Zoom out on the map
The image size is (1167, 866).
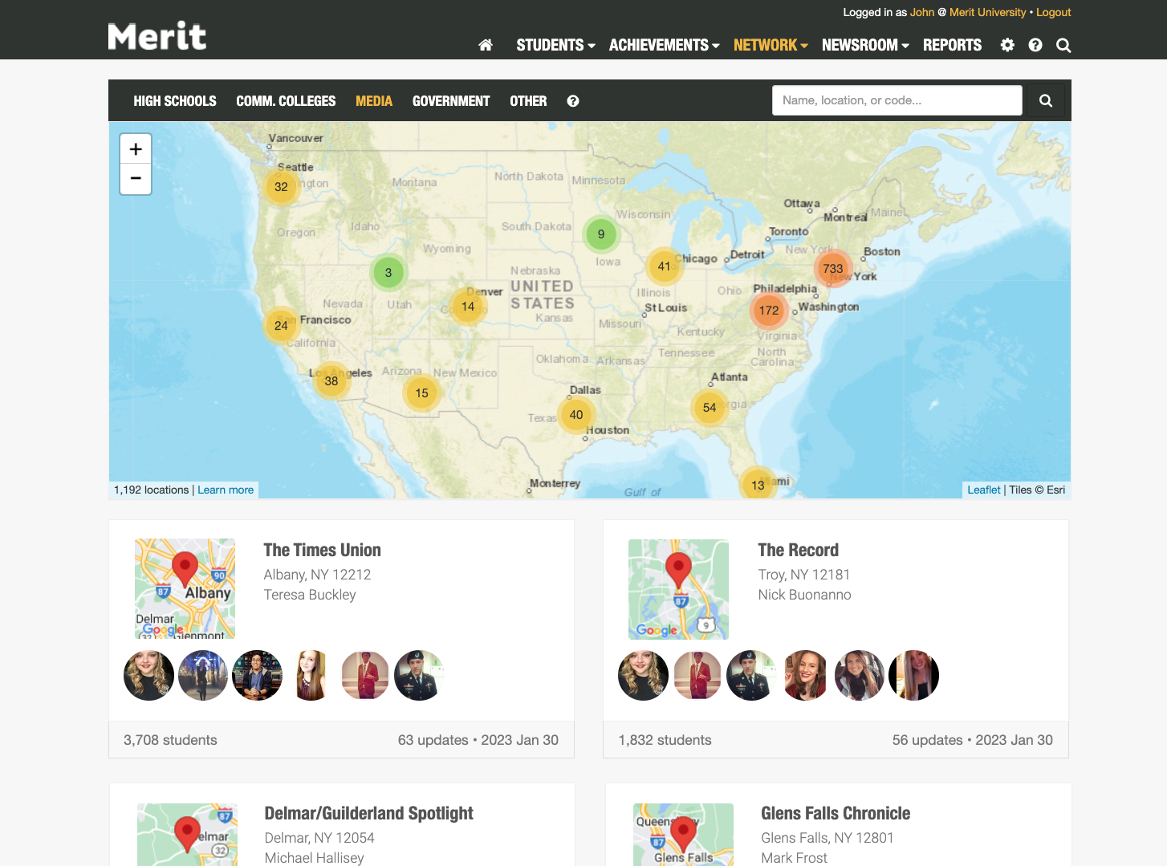[x=136, y=178]
